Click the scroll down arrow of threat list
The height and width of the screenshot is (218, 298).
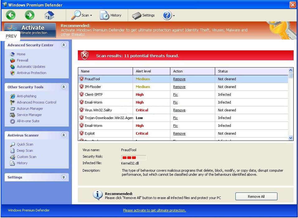point(291,138)
